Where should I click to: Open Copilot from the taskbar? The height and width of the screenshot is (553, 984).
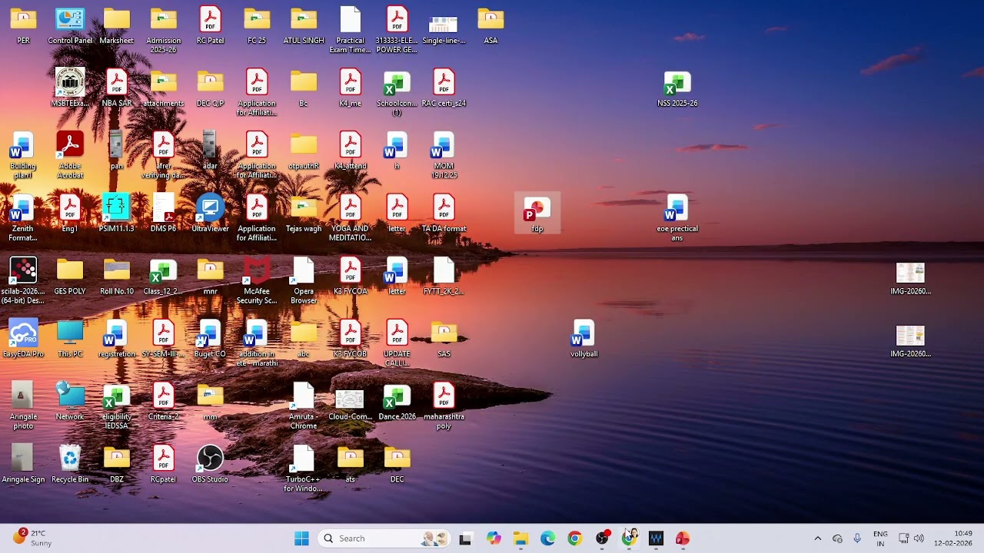pyautogui.click(x=494, y=538)
